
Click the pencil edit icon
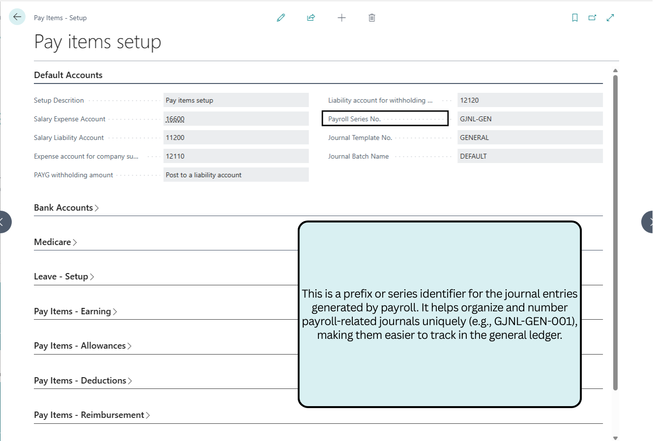[281, 18]
